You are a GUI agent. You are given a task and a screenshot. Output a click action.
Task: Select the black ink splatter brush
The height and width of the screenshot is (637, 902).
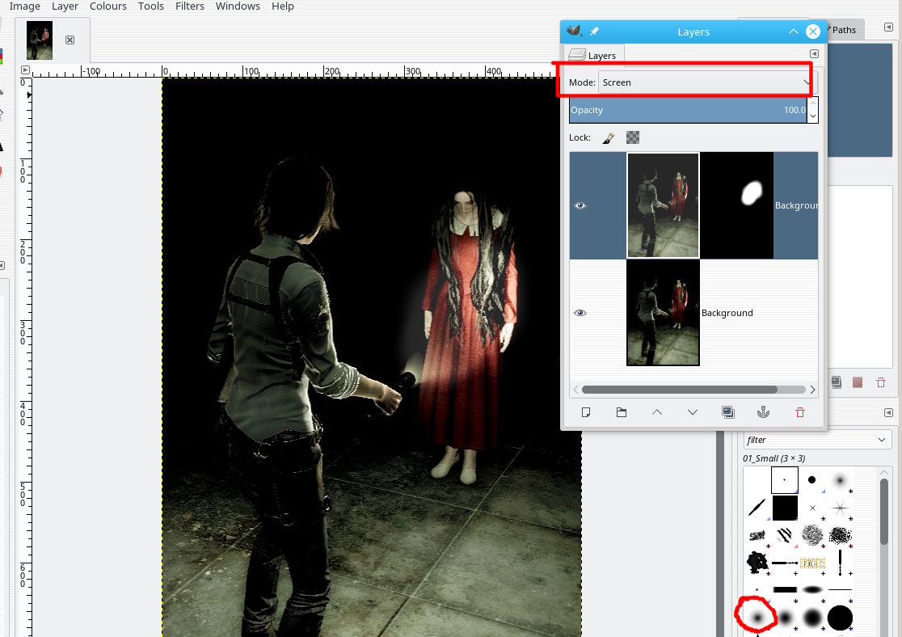click(757, 563)
